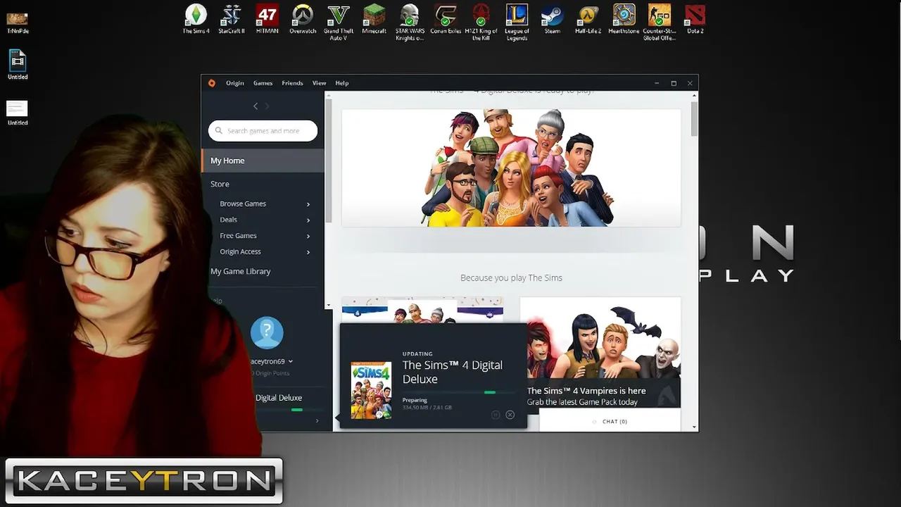Image resolution: width=901 pixels, height=507 pixels.
Task: Pause the Sims 4 update download
Action: coord(496,415)
